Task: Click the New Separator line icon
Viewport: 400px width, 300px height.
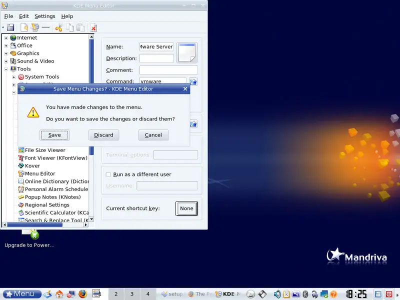Action: click(x=45, y=27)
